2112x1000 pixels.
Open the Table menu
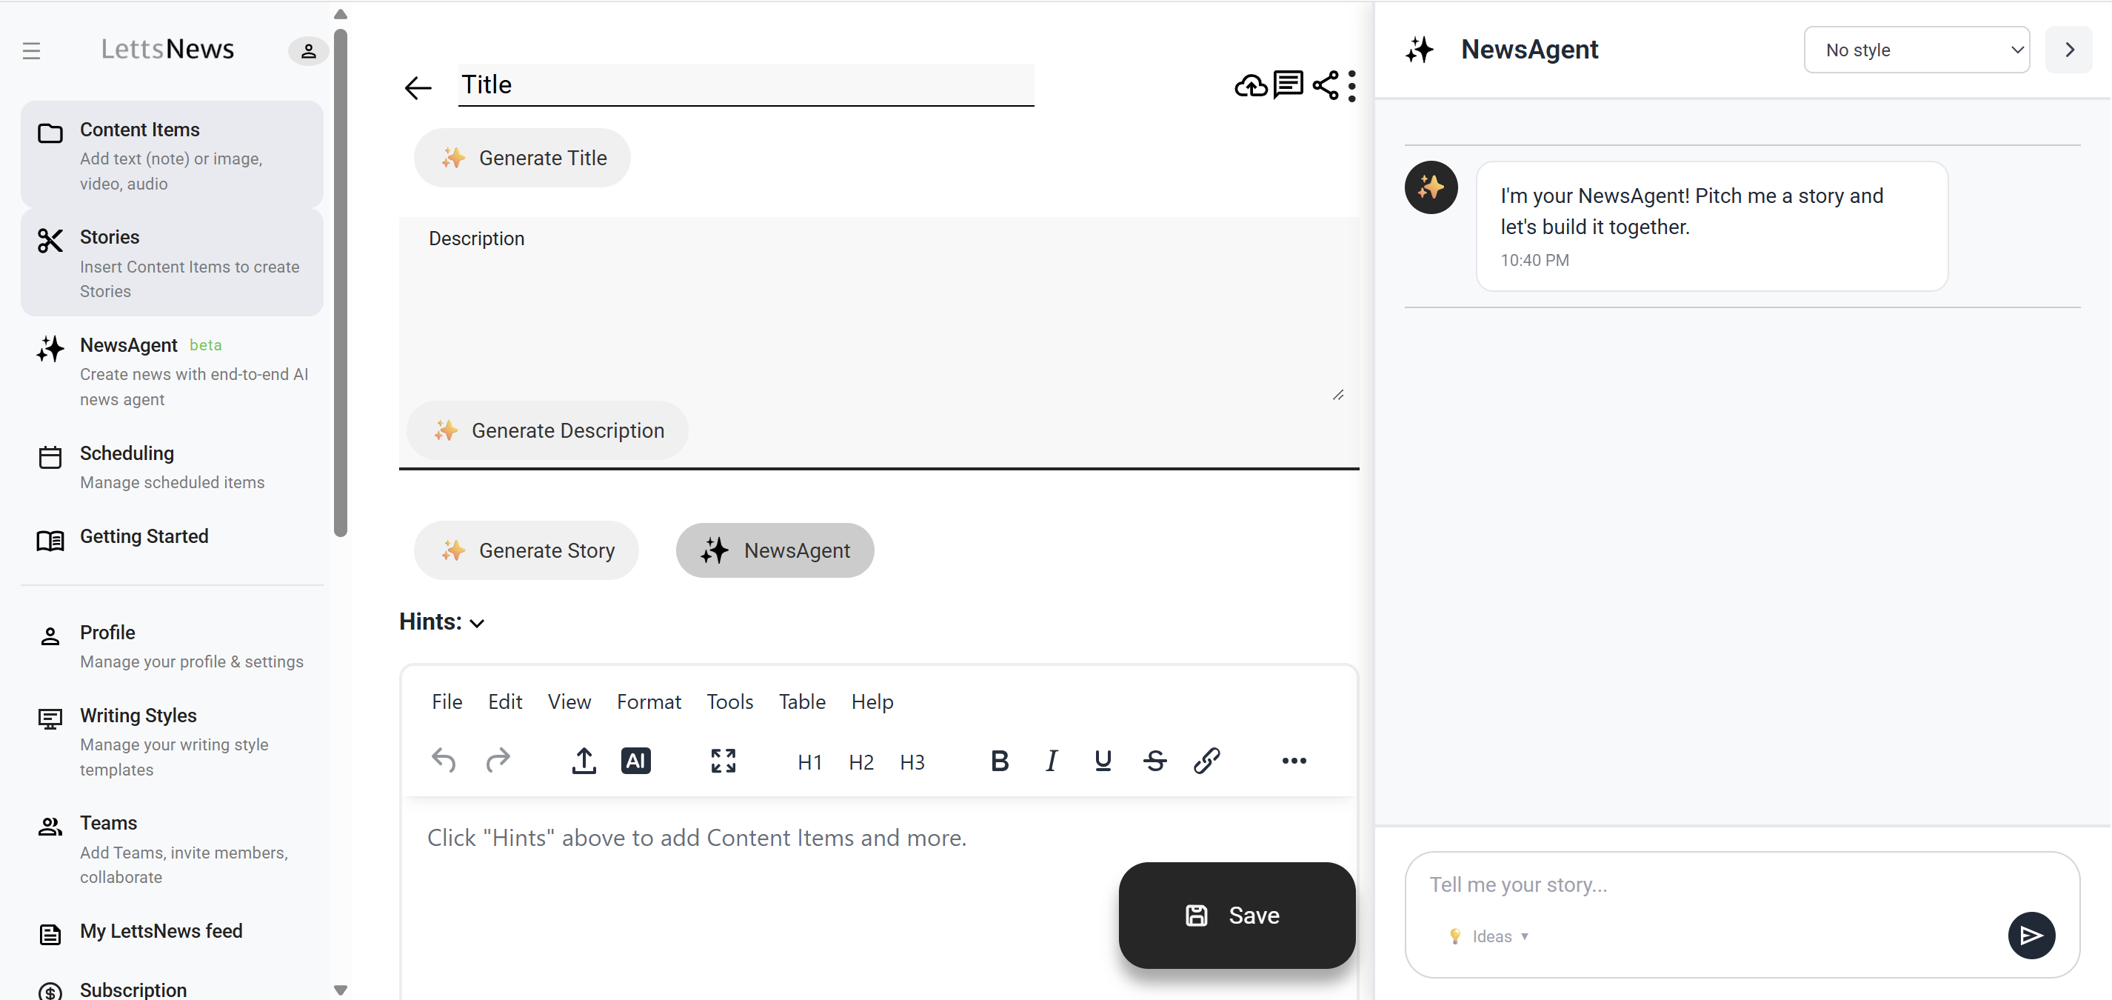pos(801,701)
